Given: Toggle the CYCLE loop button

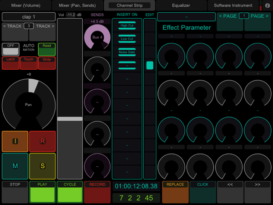Looking at the screenshot, I should pos(70,192).
